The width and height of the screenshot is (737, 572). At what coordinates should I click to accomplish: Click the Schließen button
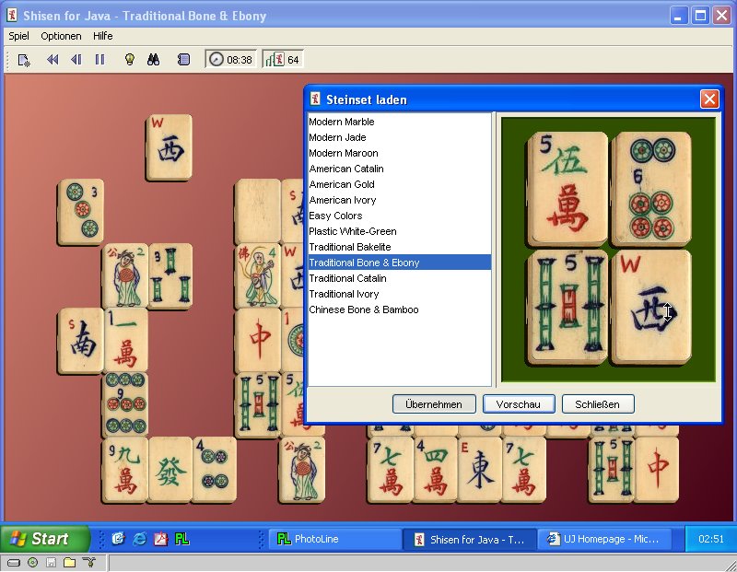[x=597, y=404]
